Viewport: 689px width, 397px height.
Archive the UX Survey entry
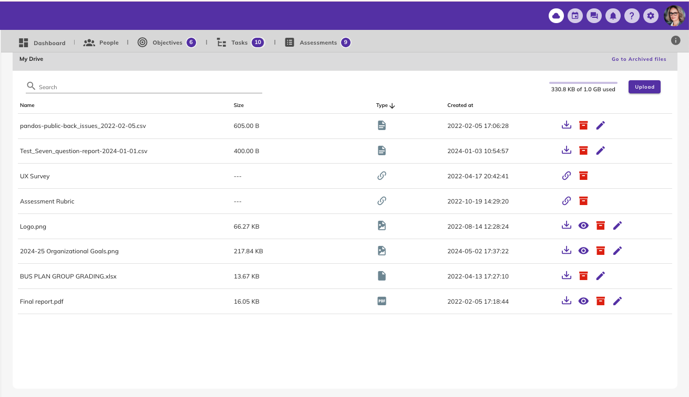(x=583, y=176)
